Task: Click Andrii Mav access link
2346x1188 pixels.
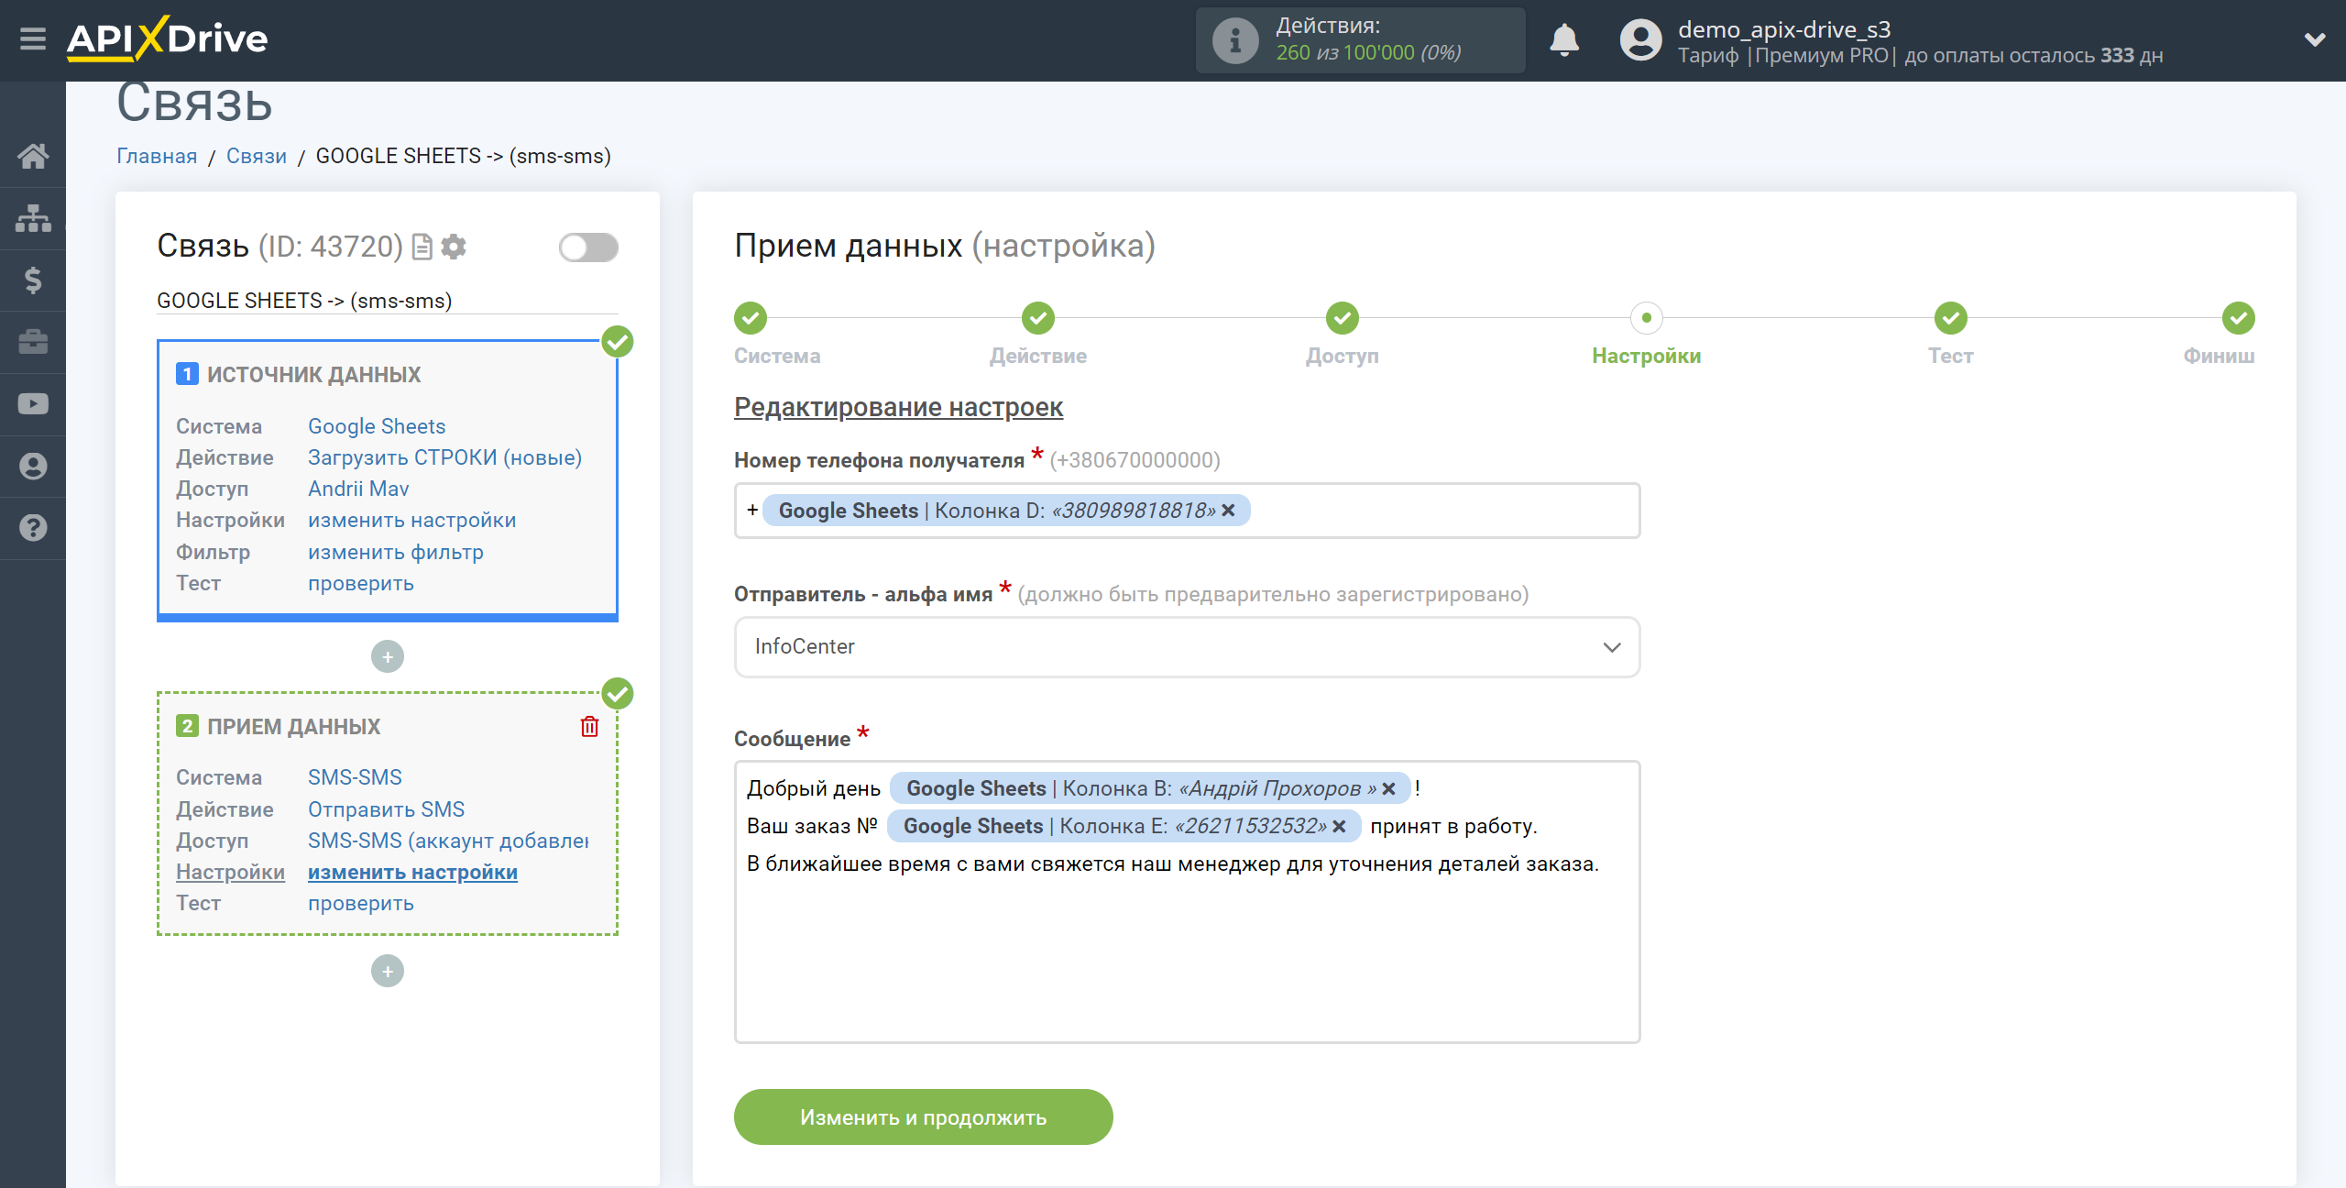Action: [x=358, y=489]
